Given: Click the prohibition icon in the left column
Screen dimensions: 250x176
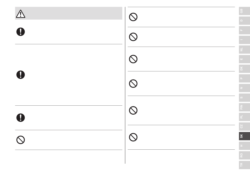Looking at the screenshot, I should tap(21, 140).
